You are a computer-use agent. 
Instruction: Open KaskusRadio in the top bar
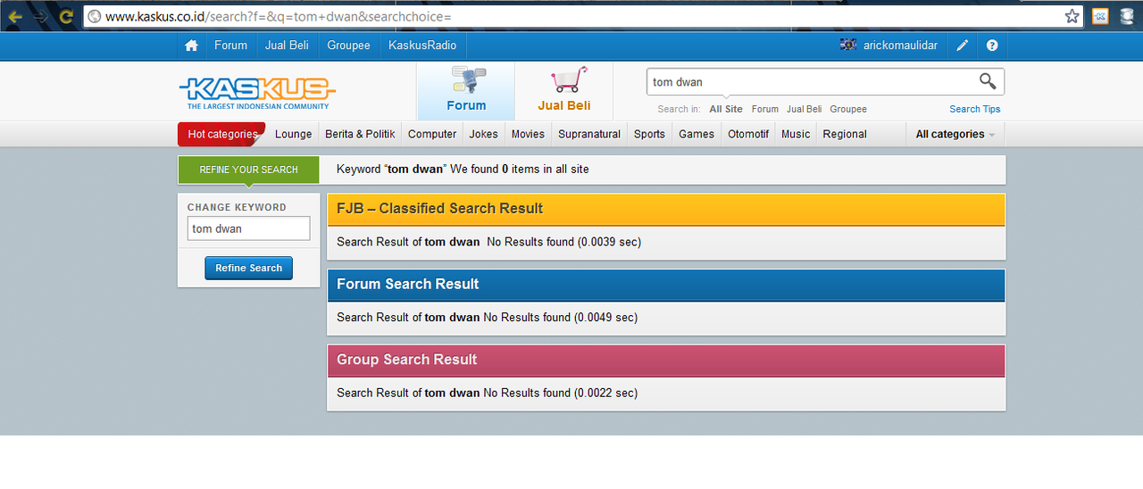[422, 46]
